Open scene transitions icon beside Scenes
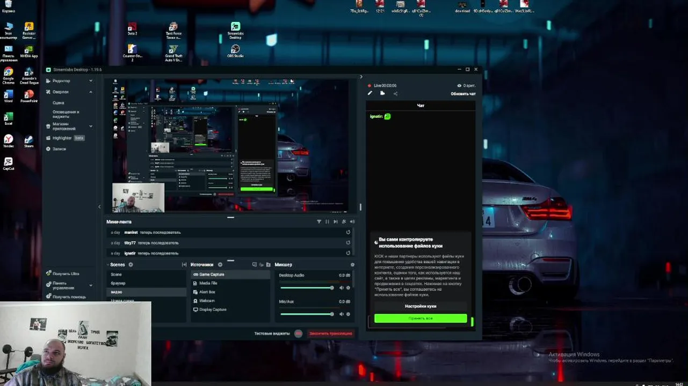Viewport: 688px width, 386px height. click(184, 265)
